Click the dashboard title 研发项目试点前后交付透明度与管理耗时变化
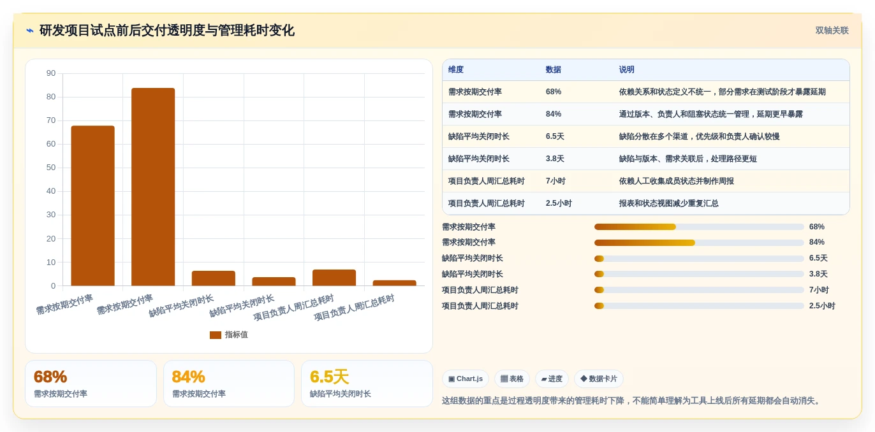875x432 pixels. [x=167, y=31]
